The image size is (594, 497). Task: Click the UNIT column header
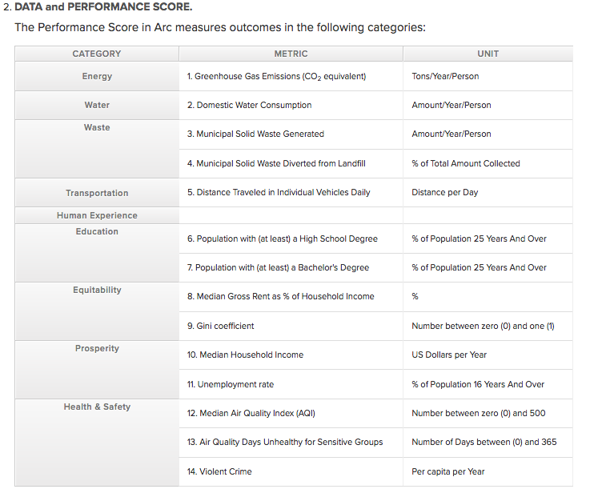point(488,54)
